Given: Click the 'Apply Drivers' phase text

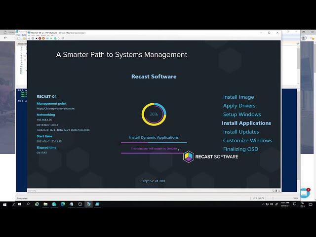Looking at the screenshot, I should [x=239, y=106].
